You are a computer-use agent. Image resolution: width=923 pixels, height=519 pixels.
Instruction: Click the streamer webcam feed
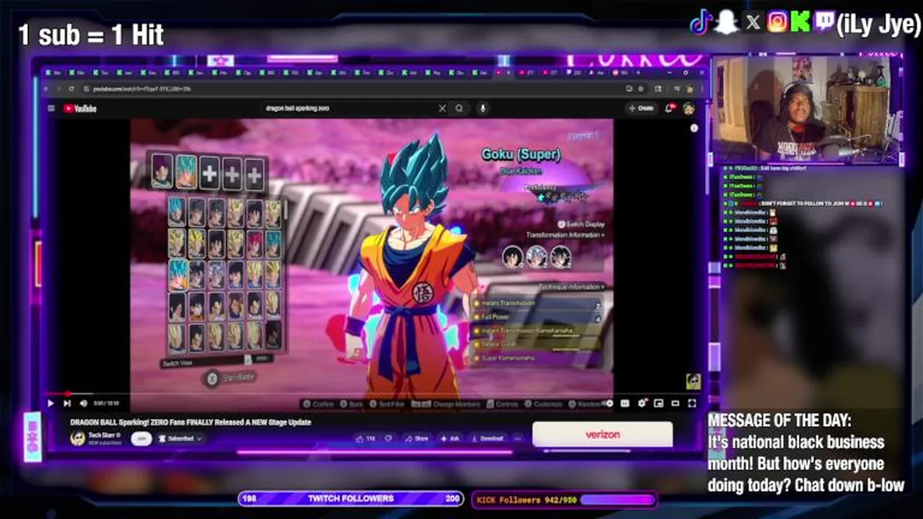(x=807, y=110)
